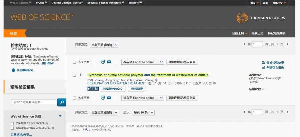Go to next page arrow at bottom
Screen dimensions: 300x137
[x=287, y=112]
